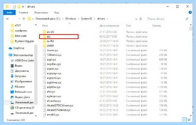Viewport: 196px width, 125px height.
Task: Click the refresh address bar icon
Action: pos(141,19)
